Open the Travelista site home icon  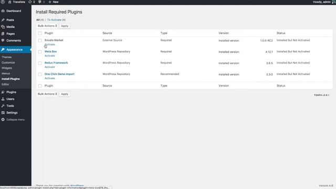pos(9,2)
